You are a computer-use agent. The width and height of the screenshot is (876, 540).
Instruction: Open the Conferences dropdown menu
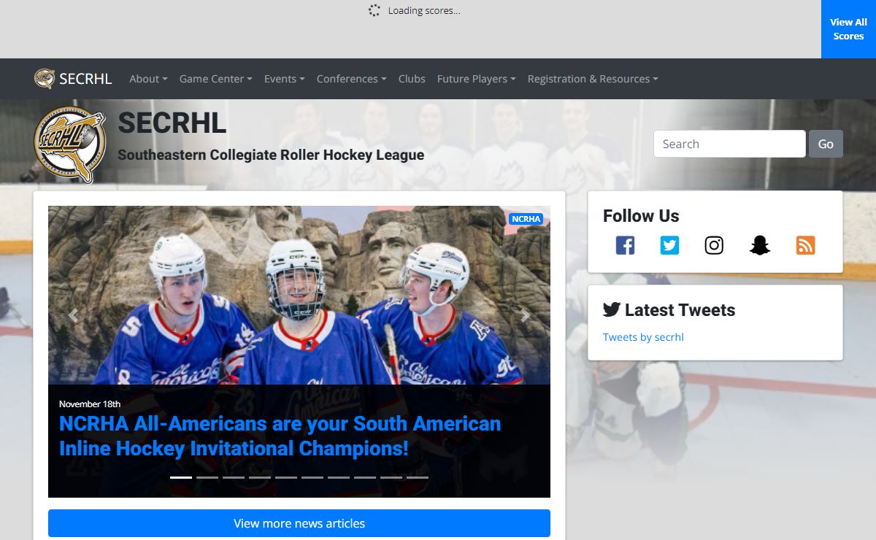[x=351, y=79]
